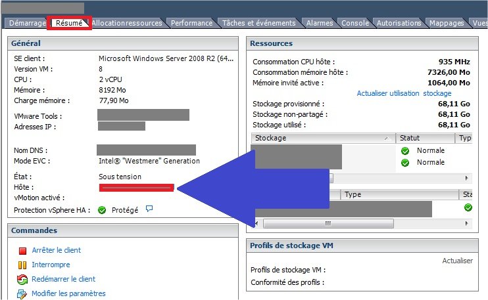
Task: Click Actualiser utilisation stockage link
Action: pyautogui.click(x=404, y=93)
